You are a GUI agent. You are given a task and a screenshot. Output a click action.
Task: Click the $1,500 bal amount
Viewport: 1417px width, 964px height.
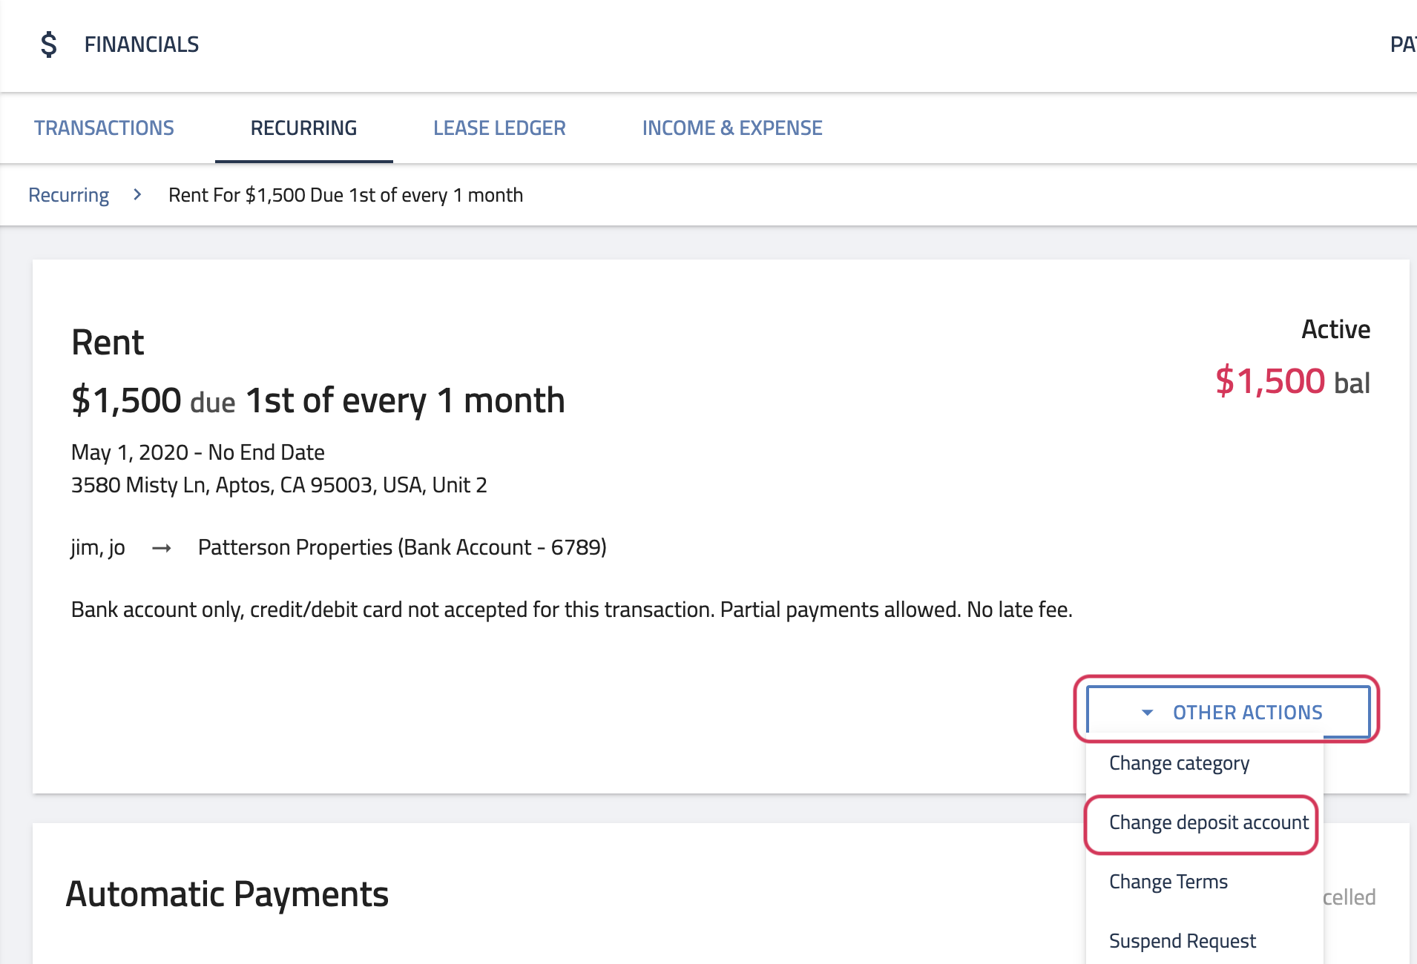tap(1292, 381)
